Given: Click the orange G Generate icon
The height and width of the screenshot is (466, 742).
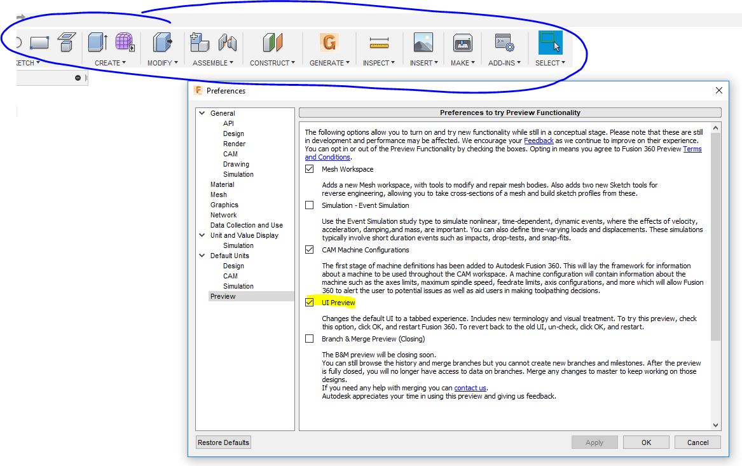Looking at the screenshot, I should pos(329,42).
